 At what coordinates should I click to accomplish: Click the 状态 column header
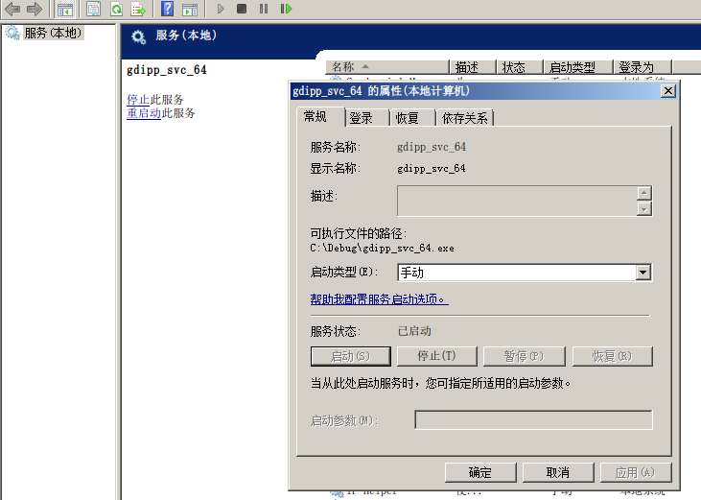tap(520, 67)
